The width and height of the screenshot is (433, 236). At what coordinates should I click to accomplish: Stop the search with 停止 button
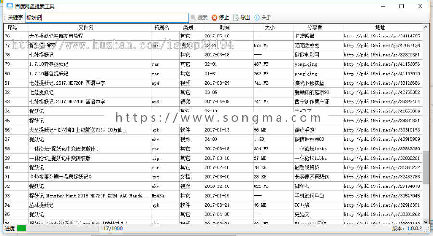coord(220,18)
